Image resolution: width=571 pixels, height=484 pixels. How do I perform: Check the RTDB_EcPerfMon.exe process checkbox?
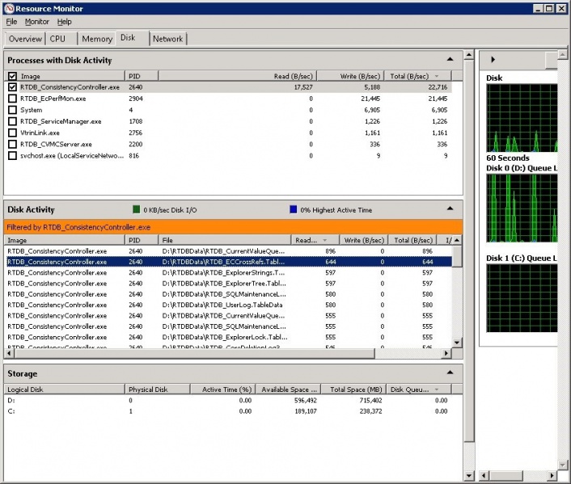coord(12,99)
